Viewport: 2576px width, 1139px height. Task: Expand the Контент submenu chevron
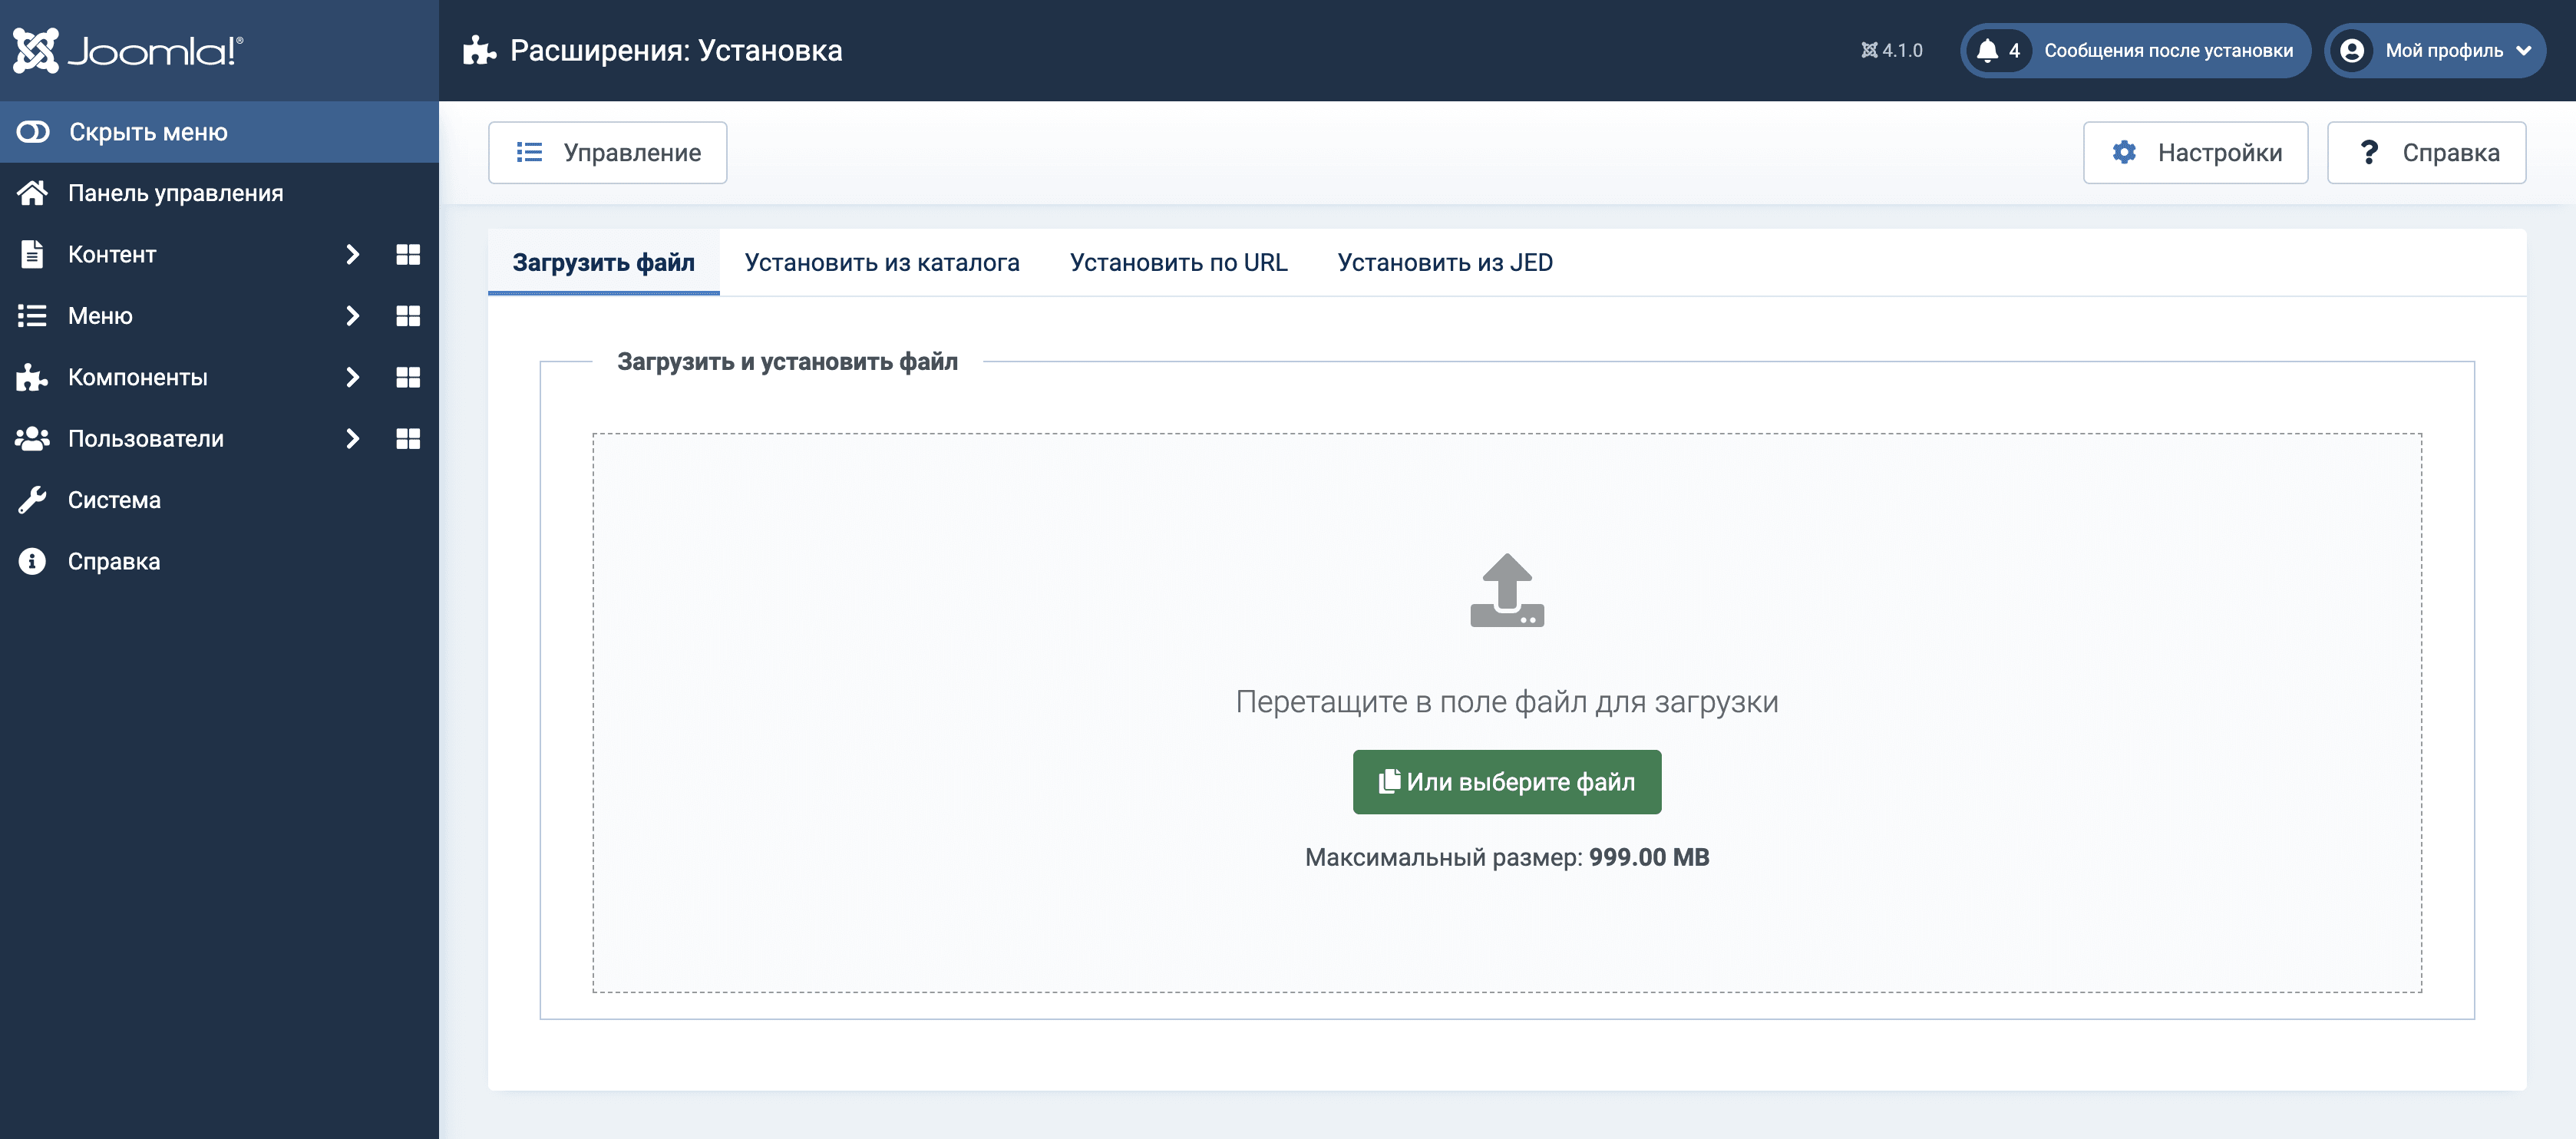[x=352, y=254]
